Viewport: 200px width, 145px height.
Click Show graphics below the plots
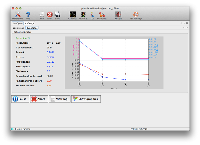pyautogui.click(x=86, y=99)
